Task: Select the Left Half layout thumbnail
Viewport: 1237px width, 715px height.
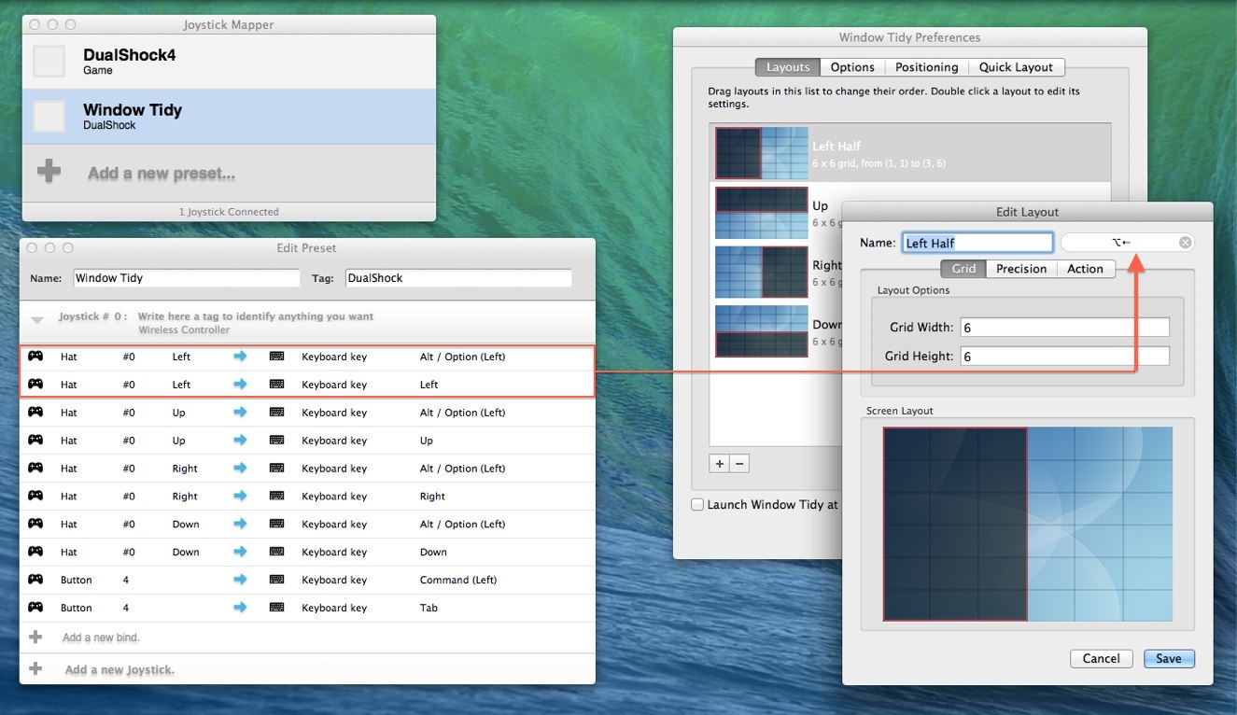Action: pyautogui.click(x=761, y=152)
